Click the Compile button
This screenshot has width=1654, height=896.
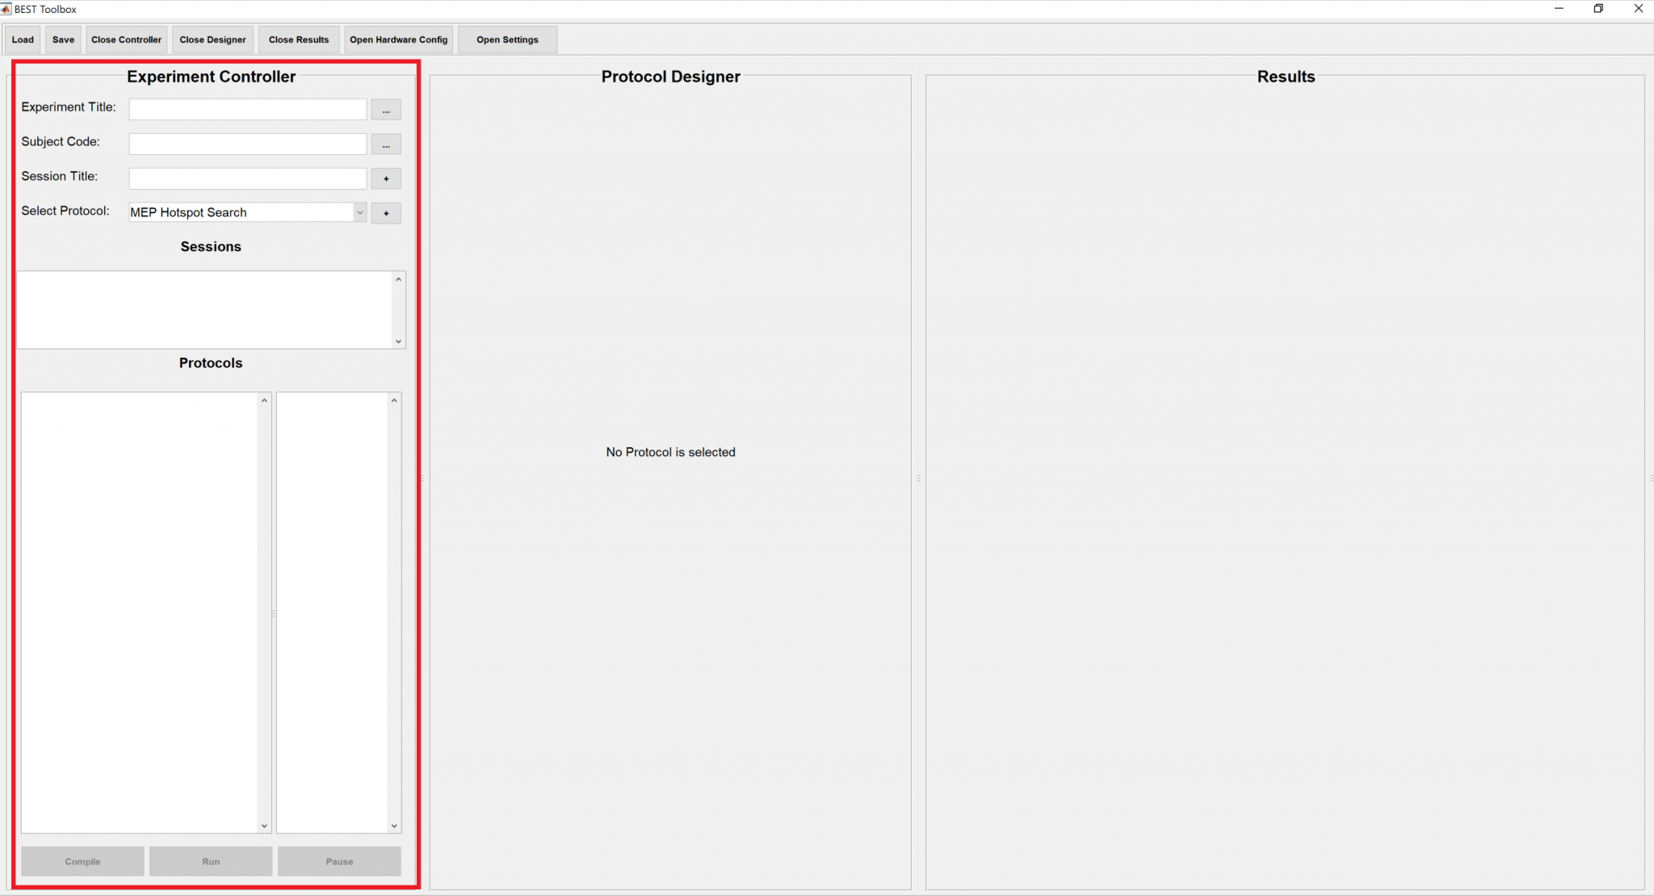tap(82, 862)
